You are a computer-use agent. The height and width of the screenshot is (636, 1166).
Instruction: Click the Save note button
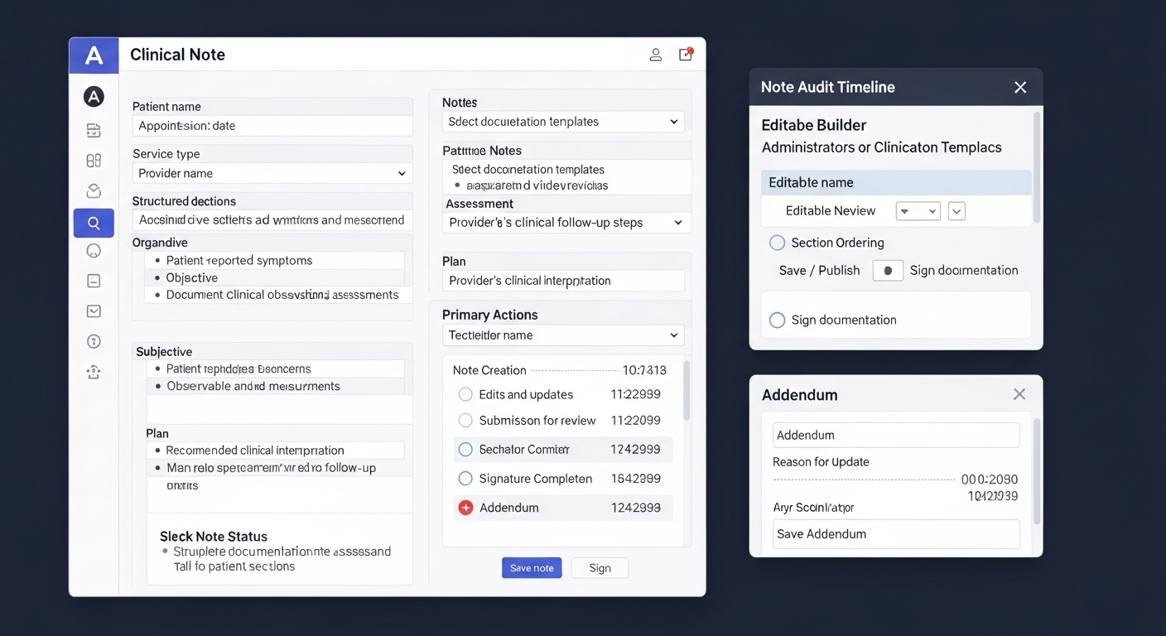point(532,568)
